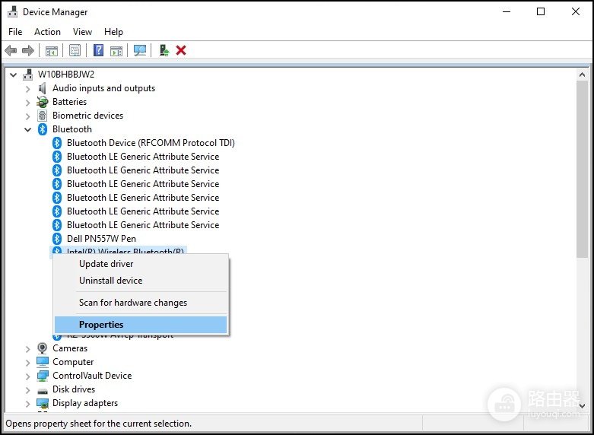Collapse the Bluetooth category
The width and height of the screenshot is (594, 435).
pos(27,129)
